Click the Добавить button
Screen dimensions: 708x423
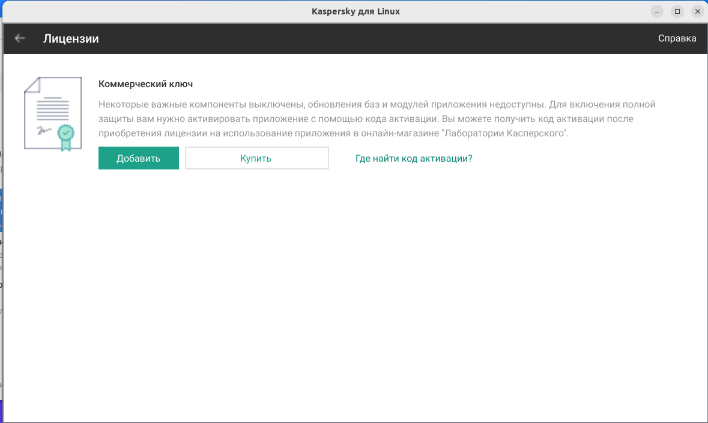[x=139, y=158]
